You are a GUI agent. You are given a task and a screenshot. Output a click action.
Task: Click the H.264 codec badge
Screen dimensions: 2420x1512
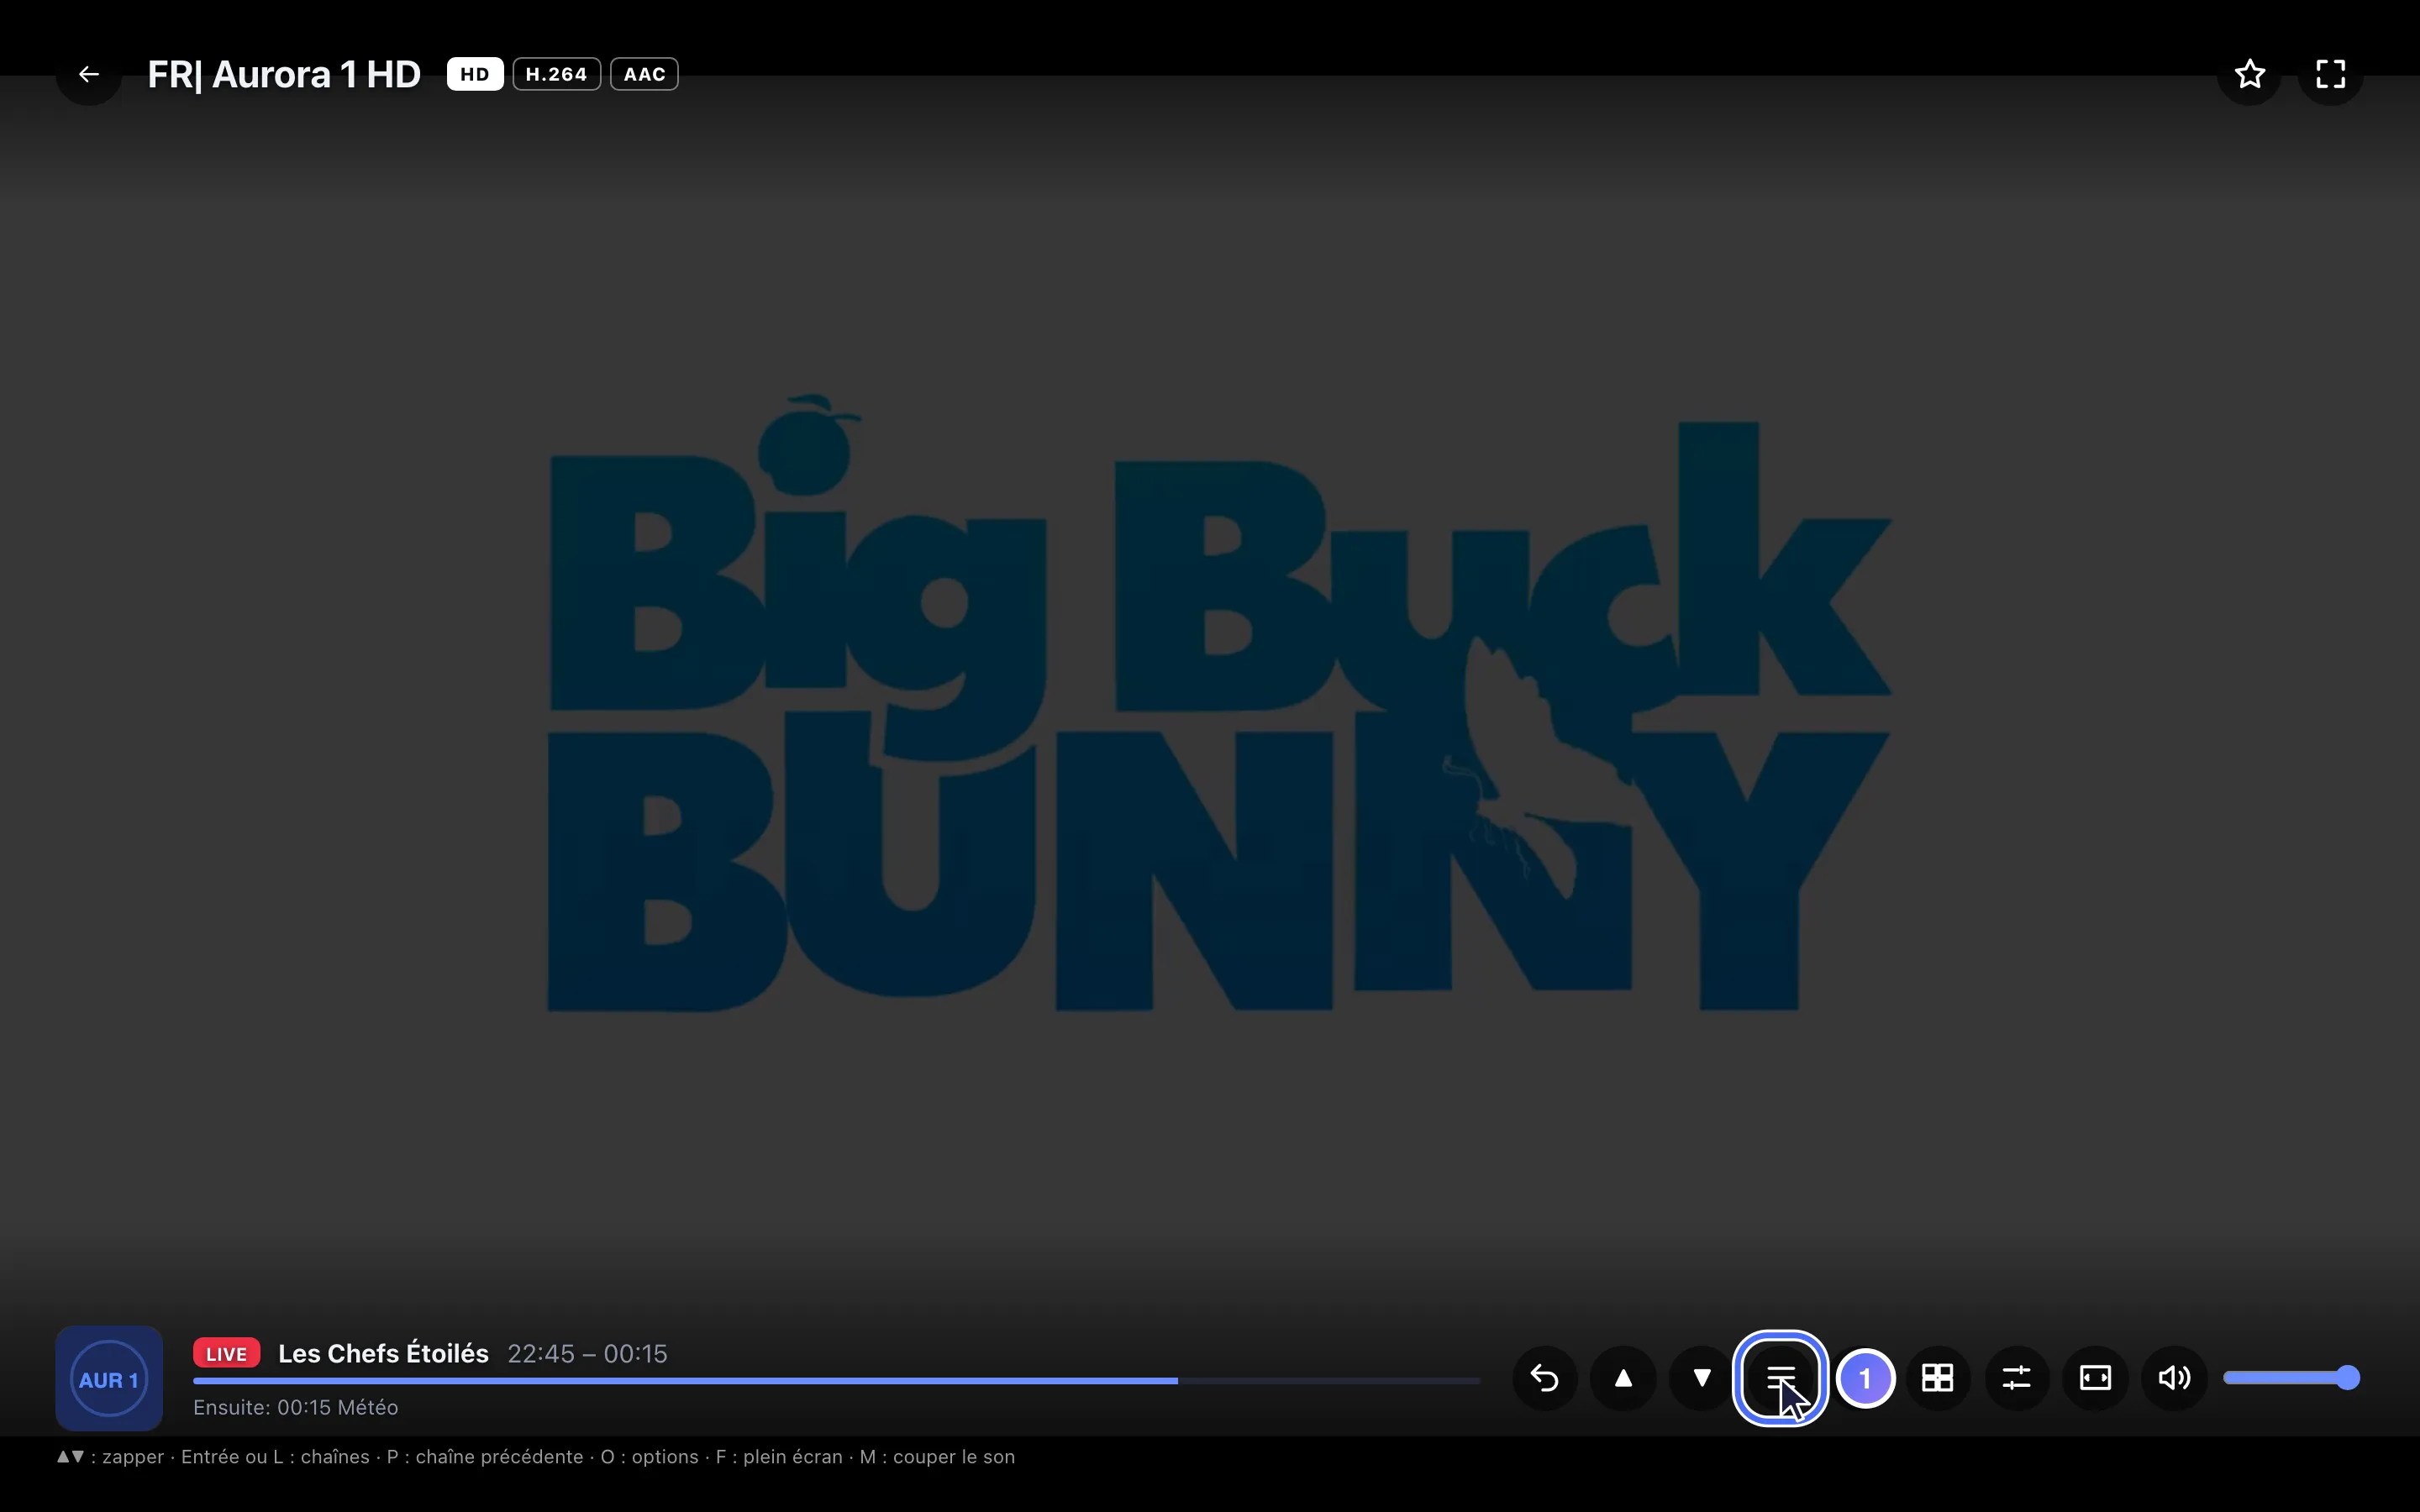tap(557, 74)
